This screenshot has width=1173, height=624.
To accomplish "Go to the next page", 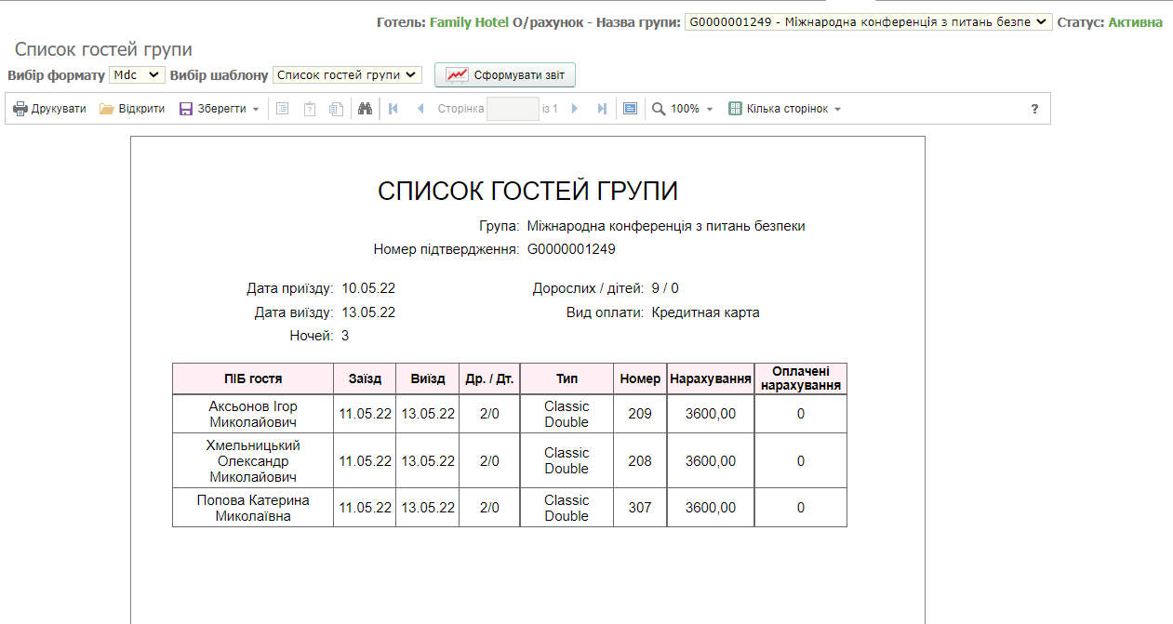I will (575, 109).
